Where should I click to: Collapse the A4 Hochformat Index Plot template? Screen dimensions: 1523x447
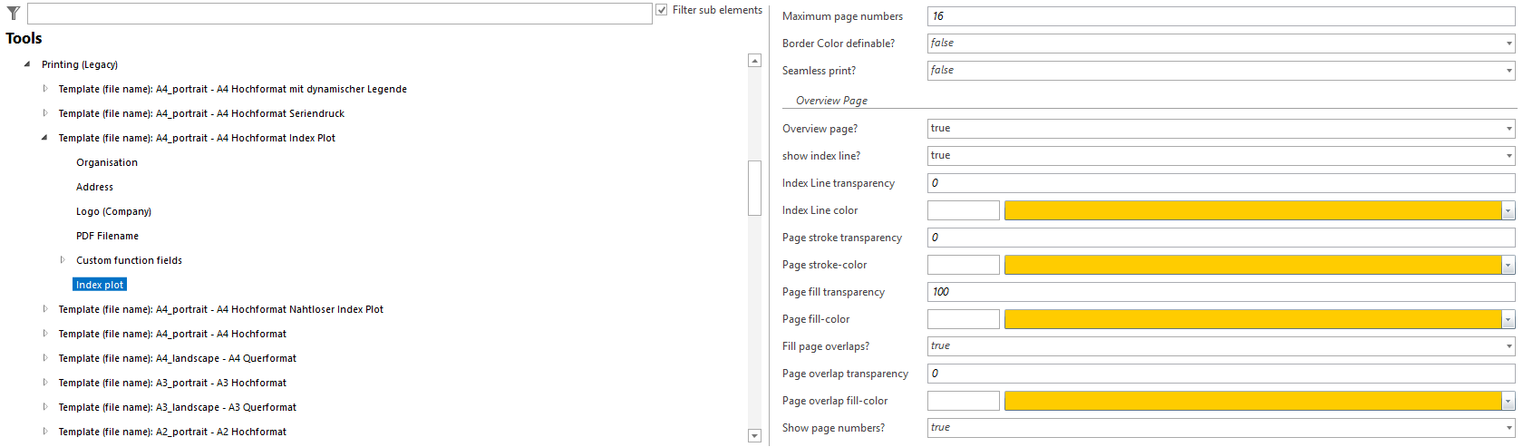point(45,138)
